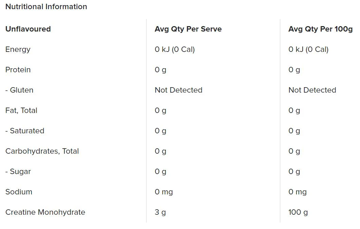Screen dimensions: 360x229
Task: Click the Avg Qty Per Serve header
Action: coord(188,29)
